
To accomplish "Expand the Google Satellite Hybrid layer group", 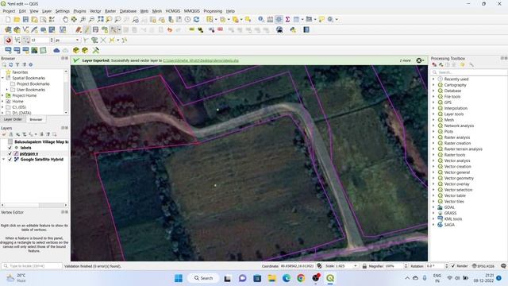I will [3, 160].
